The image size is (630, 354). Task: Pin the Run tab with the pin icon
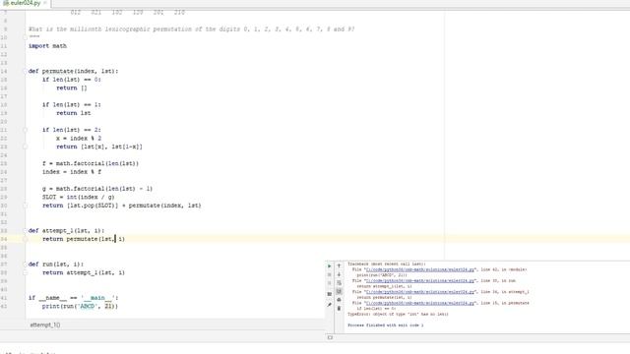click(x=330, y=305)
